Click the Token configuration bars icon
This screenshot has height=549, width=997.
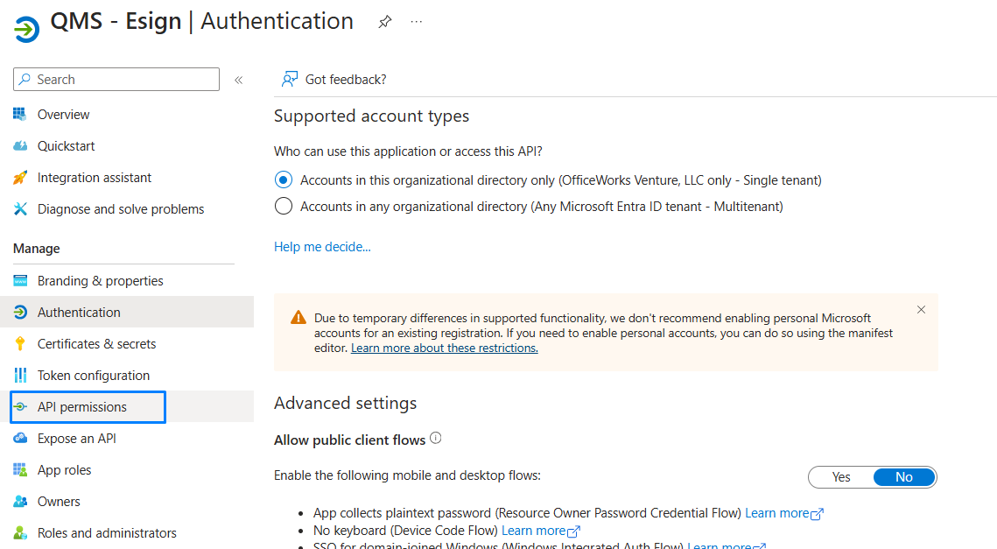click(x=20, y=376)
